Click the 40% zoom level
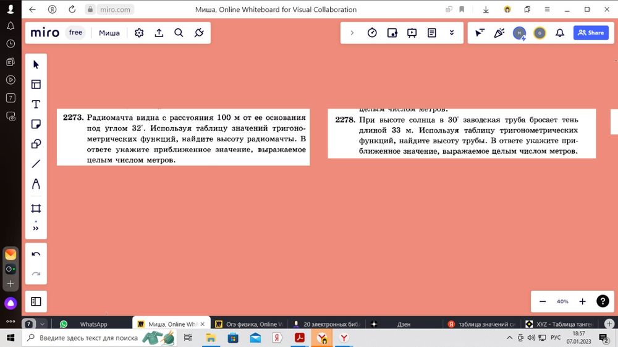The image size is (618, 347). click(562, 301)
